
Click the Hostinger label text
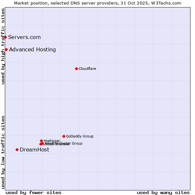52,140
